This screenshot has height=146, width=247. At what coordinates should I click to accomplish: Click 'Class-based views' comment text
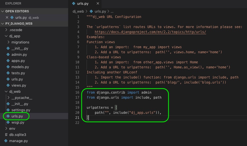104,57
